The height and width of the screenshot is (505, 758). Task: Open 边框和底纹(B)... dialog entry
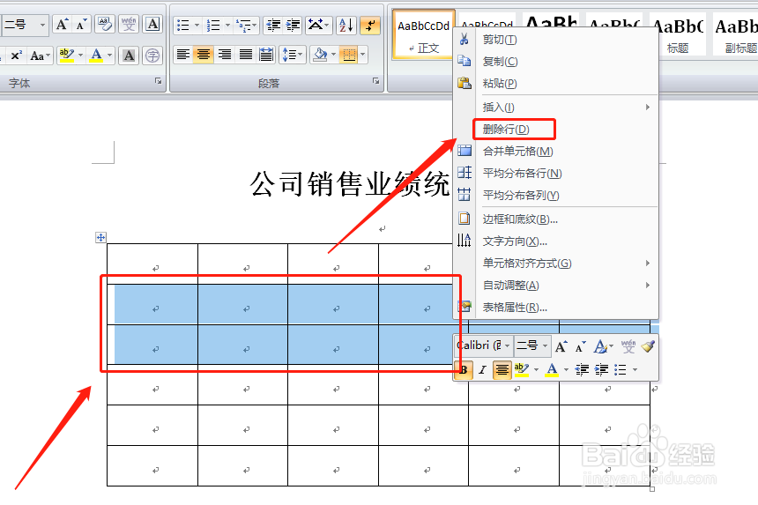[x=556, y=219]
